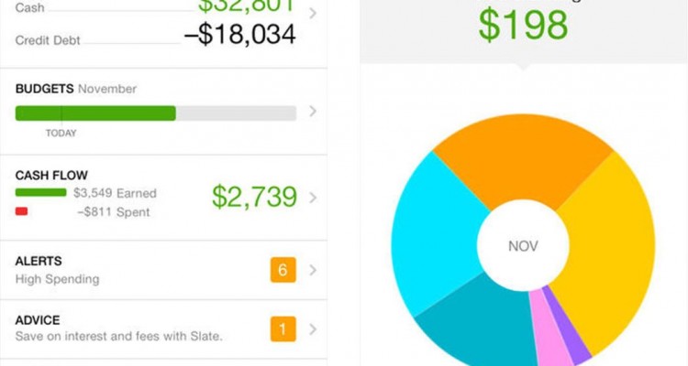Open the Cash row chevron arrow

point(313,14)
